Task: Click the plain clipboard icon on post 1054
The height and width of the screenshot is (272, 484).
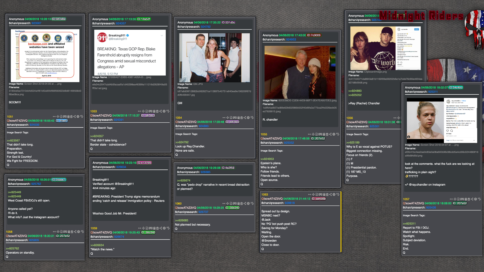Action: (x=238, y=118)
